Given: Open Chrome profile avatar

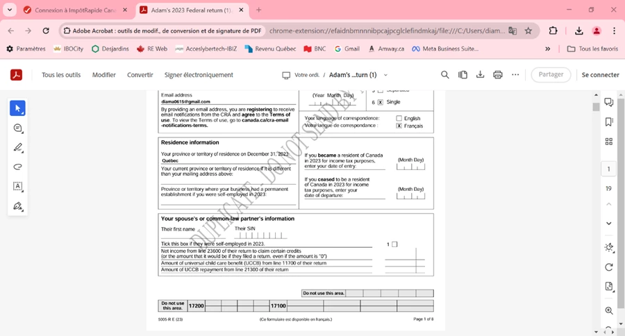Looking at the screenshot, I should pyautogui.click(x=597, y=31).
